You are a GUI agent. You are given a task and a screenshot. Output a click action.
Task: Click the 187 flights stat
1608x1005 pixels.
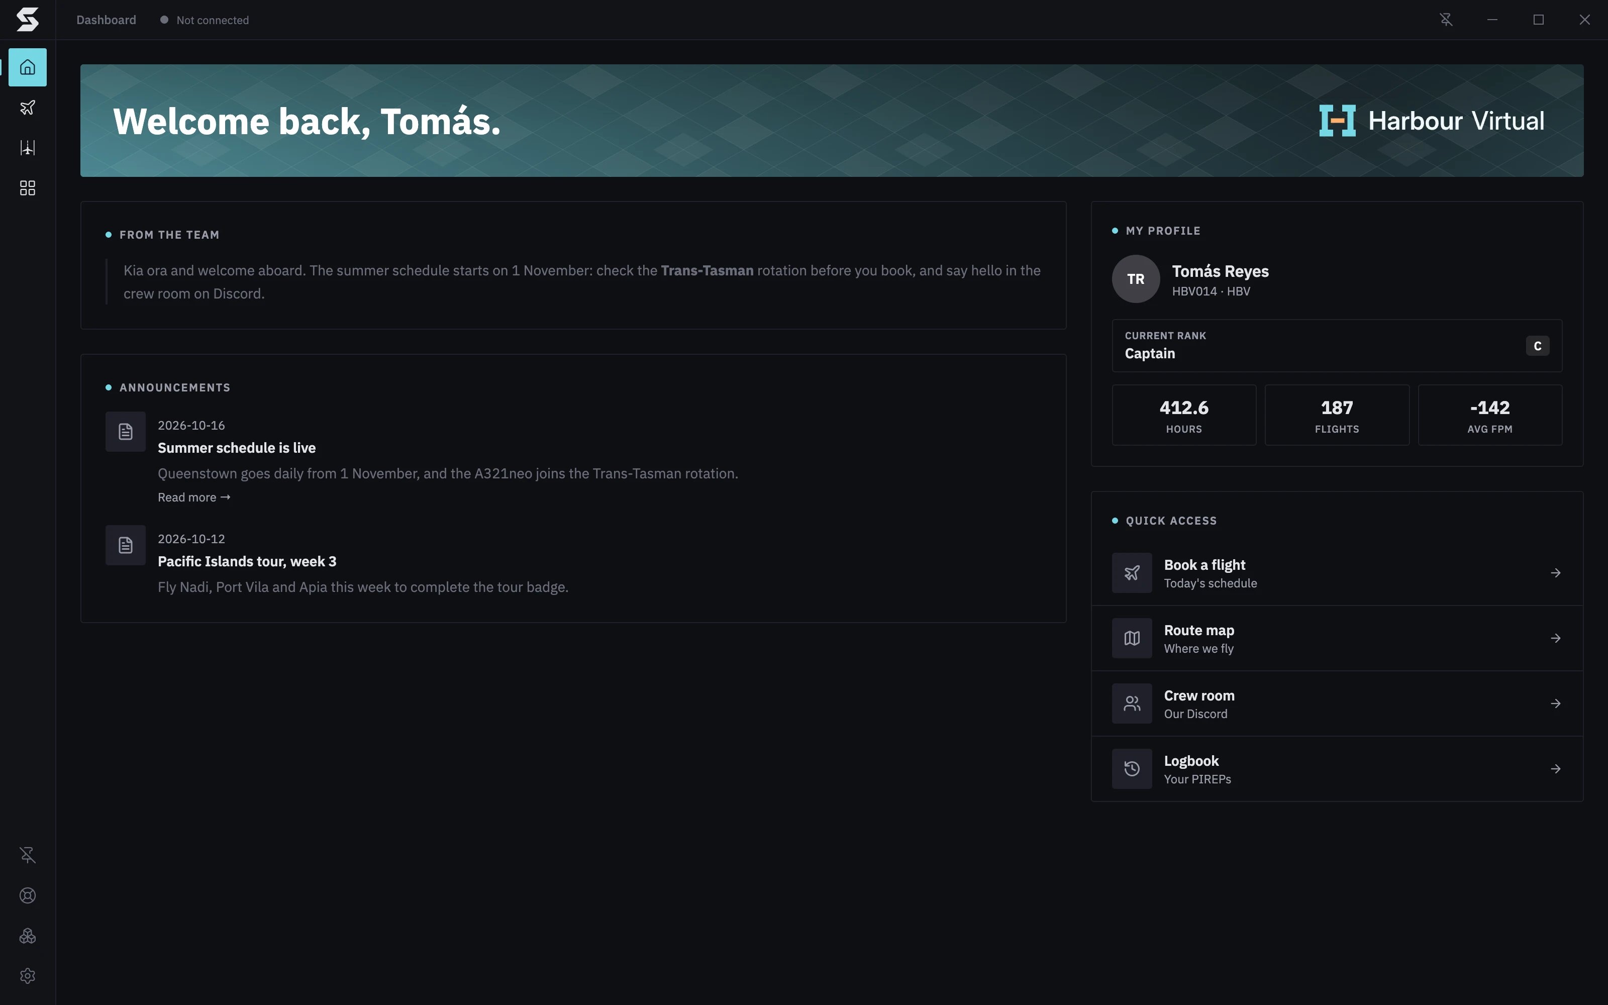click(x=1337, y=416)
